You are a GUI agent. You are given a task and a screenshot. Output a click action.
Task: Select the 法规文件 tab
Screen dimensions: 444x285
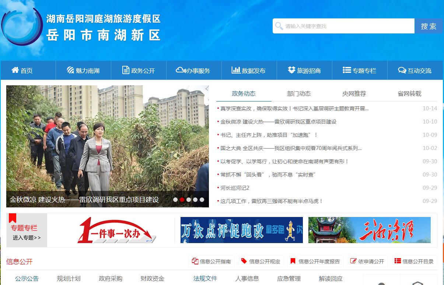pyautogui.click(x=205, y=278)
